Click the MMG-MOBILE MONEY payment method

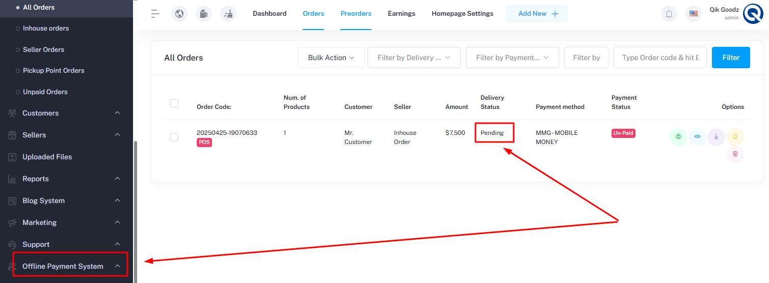point(557,137)
